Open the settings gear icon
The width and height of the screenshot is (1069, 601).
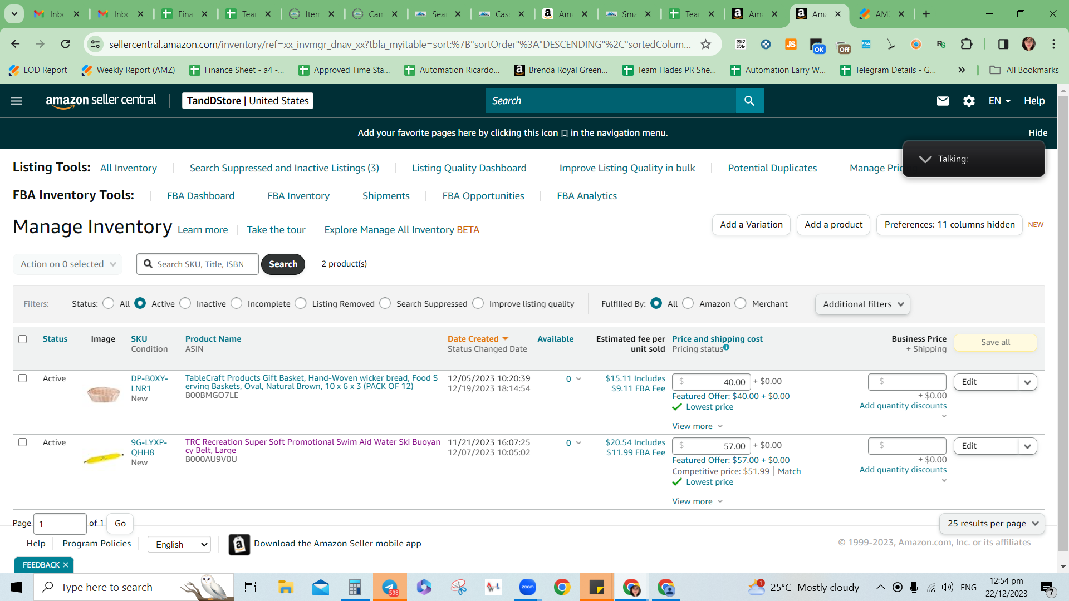[x=969, y=101]
